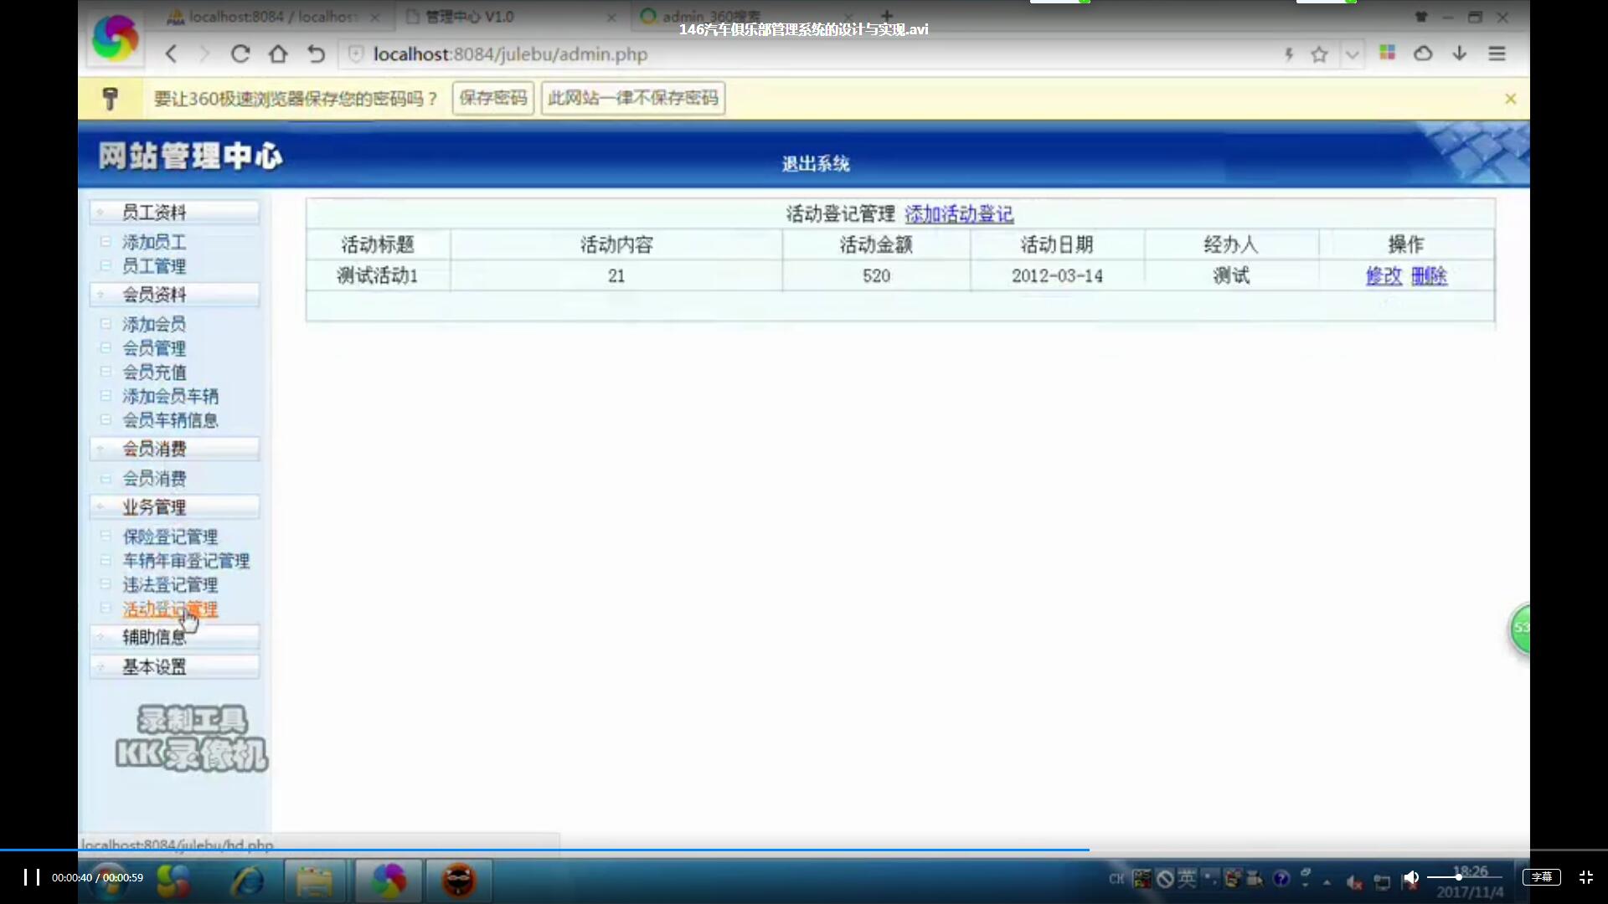This screenshot has width=1608, height=904.
Task: Click 添加活动登记 link
Action: click(x=959, y=214)
